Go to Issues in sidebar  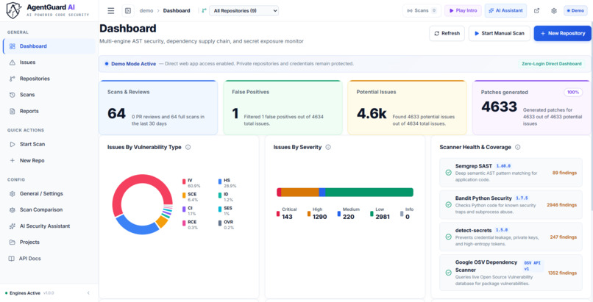49,62
